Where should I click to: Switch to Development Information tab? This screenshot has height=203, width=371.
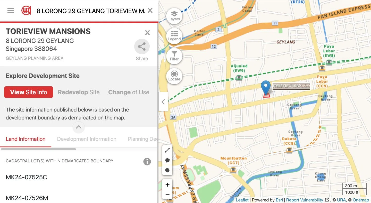[x=87, y=139]
